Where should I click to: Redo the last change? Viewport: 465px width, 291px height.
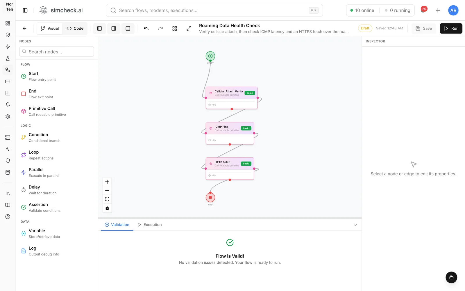coord(160,29)
